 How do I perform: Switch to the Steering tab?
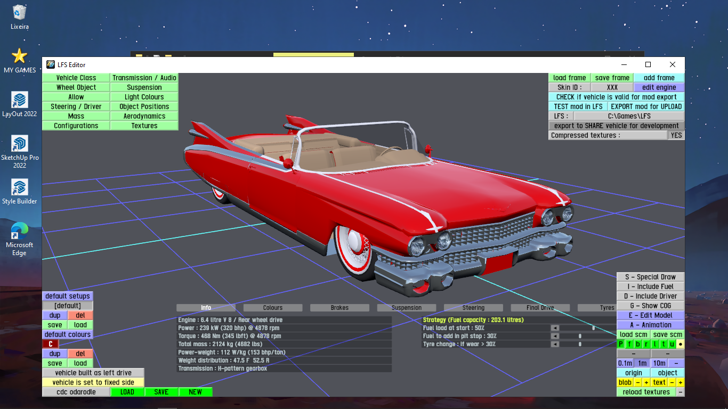(x=473, y=308)
